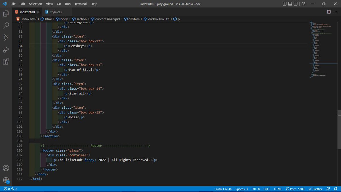Toggle the bottom panel layout icon
This screenshot has width=341, height=192.
coord(290,4)
